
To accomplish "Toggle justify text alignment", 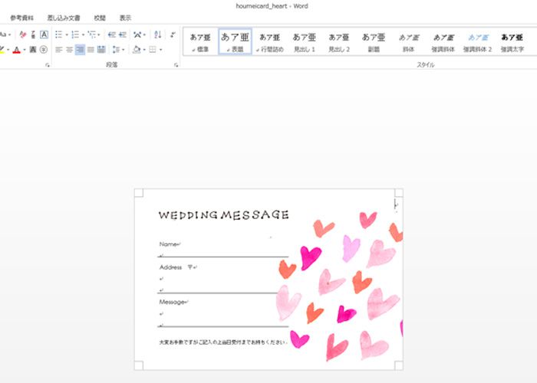I will click(x=91, y=50).
